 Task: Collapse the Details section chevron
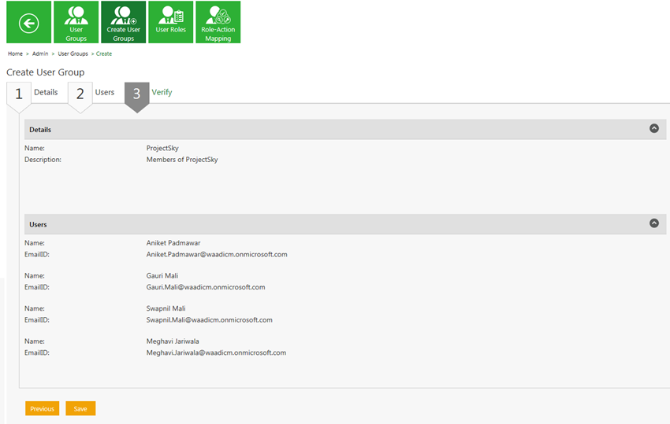click(653, 128)
